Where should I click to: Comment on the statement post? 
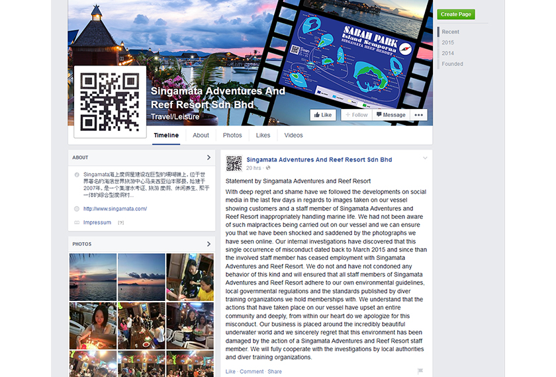pos(252,371)
